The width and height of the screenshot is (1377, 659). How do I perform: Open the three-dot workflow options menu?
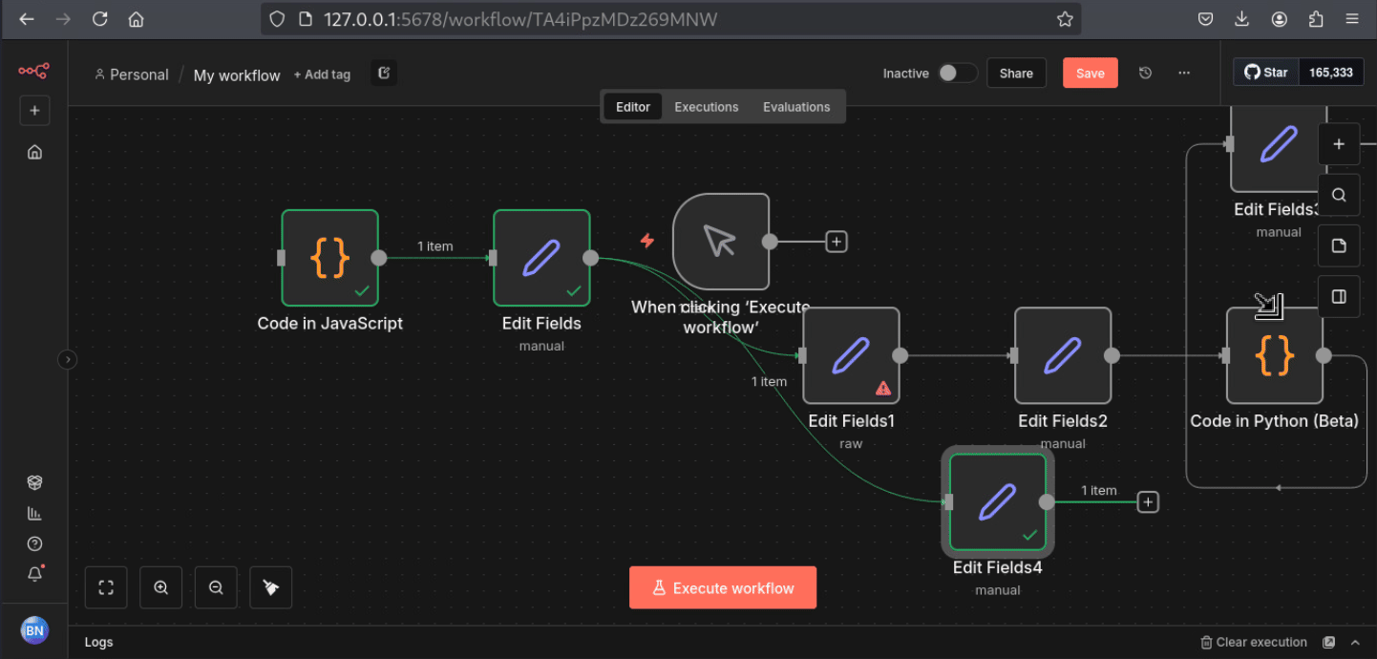[1184, 74]
